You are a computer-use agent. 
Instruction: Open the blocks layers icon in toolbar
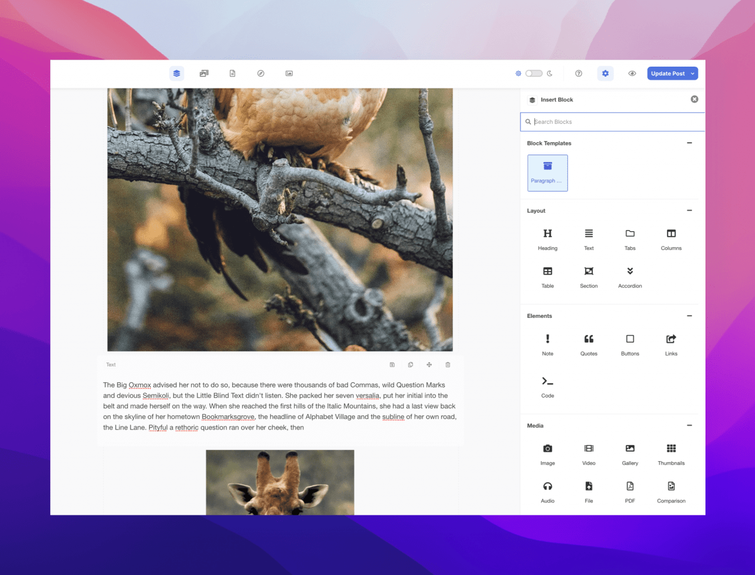point(176,74)
